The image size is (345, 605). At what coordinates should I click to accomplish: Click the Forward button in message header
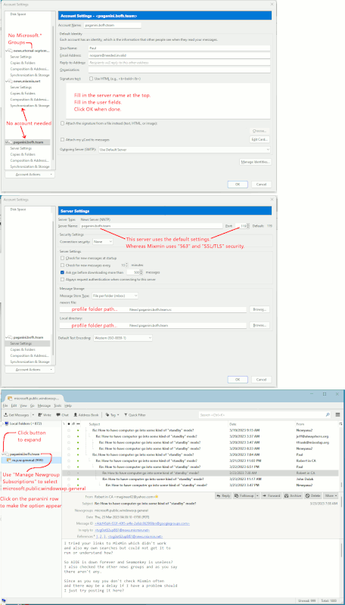(272, 495)
